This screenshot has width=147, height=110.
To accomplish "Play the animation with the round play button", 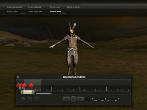I will click(73, 99).
